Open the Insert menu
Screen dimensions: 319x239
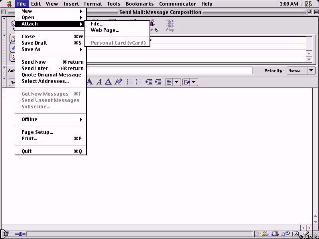point(71,4)
